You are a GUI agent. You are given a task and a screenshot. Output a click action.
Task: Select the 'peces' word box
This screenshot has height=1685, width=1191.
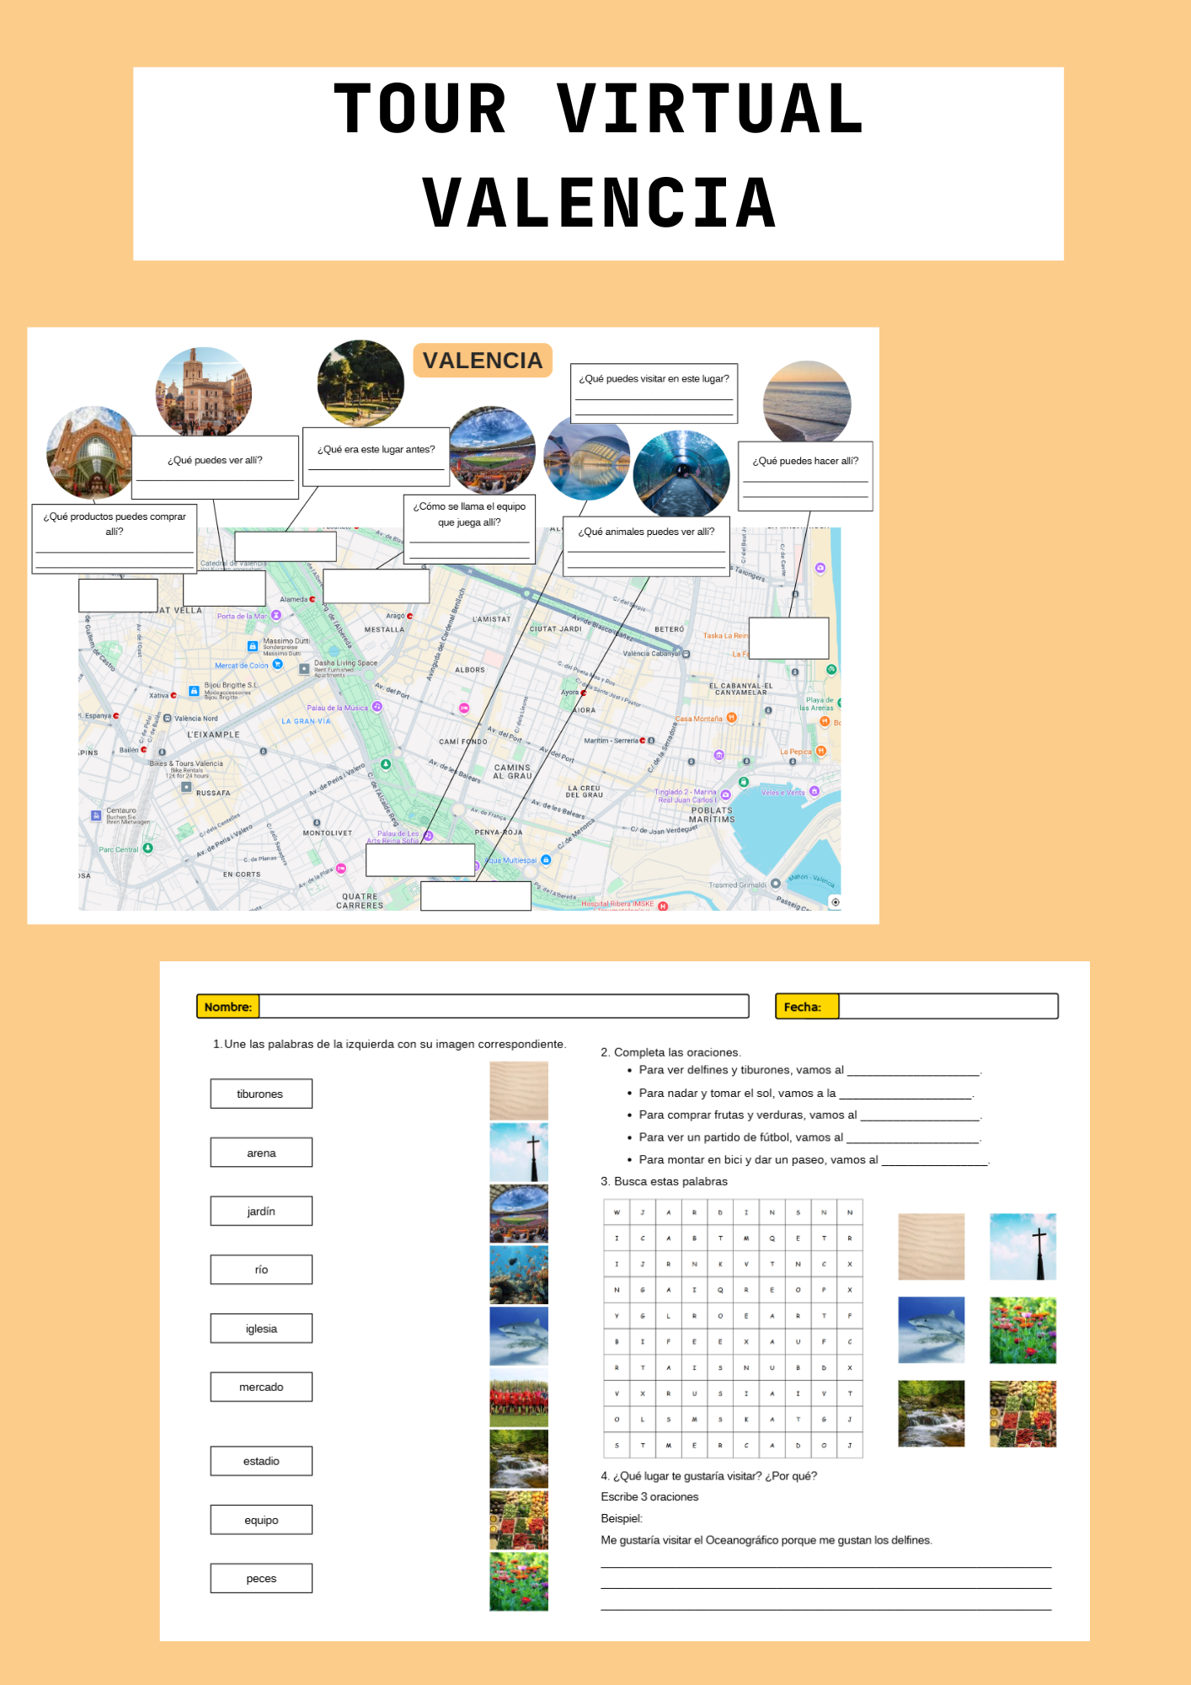pos(261,1578)
